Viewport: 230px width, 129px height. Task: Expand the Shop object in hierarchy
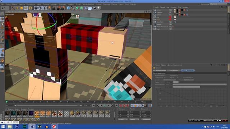click(x=153, y=29)
